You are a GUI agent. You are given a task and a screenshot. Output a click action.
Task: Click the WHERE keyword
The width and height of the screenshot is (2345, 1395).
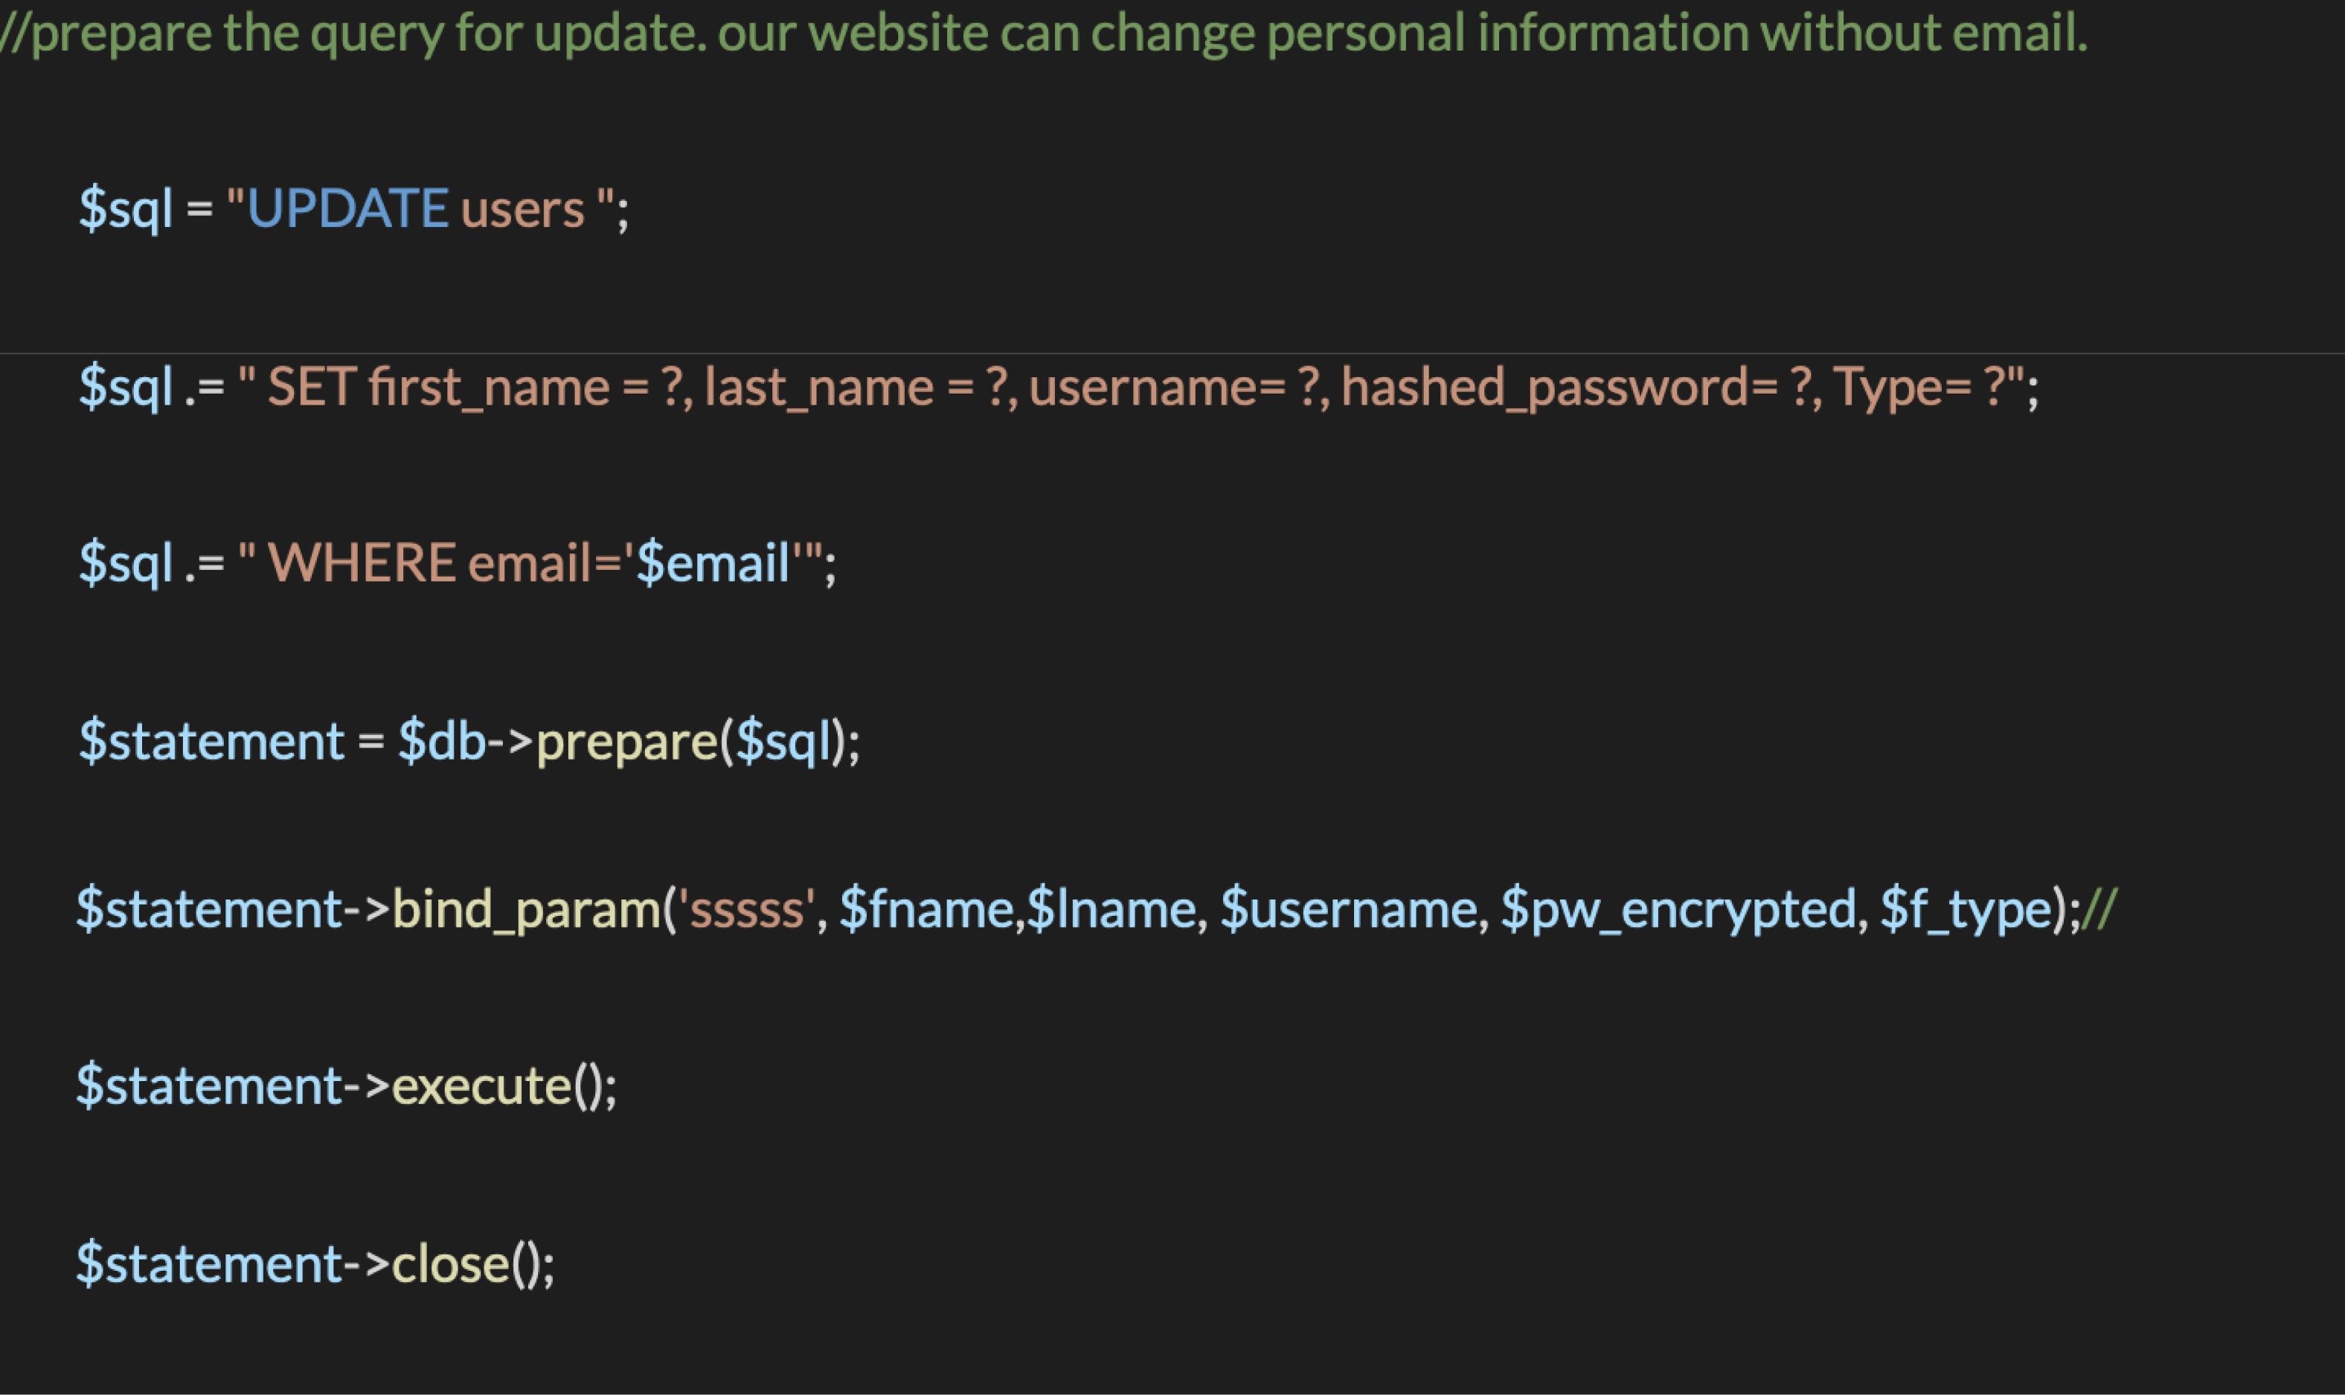(362, 563)
